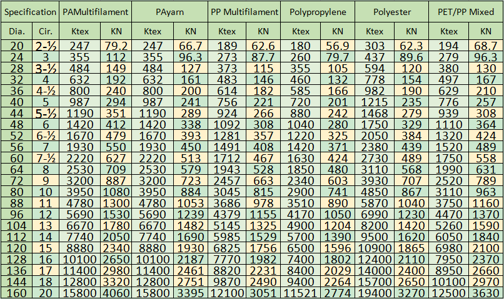Select the Ktex sub-header under Polyester

coord(374,31)
